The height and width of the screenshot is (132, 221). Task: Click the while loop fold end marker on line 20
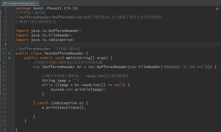[x=14, y=94]
